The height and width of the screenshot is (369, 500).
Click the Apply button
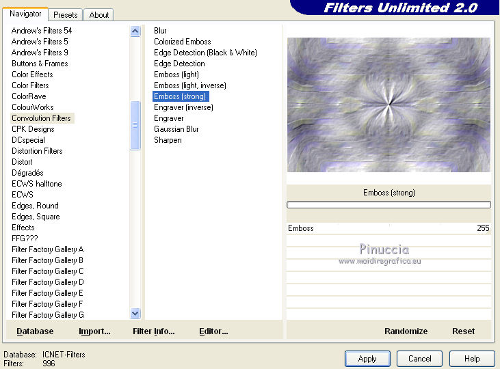367,359
